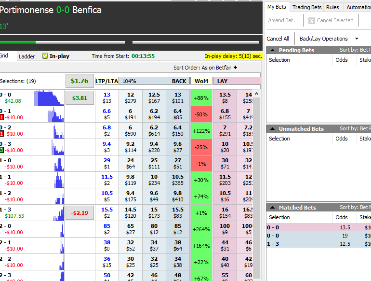Back 1 - 3 at odds 14.5

tap(131, 213)
